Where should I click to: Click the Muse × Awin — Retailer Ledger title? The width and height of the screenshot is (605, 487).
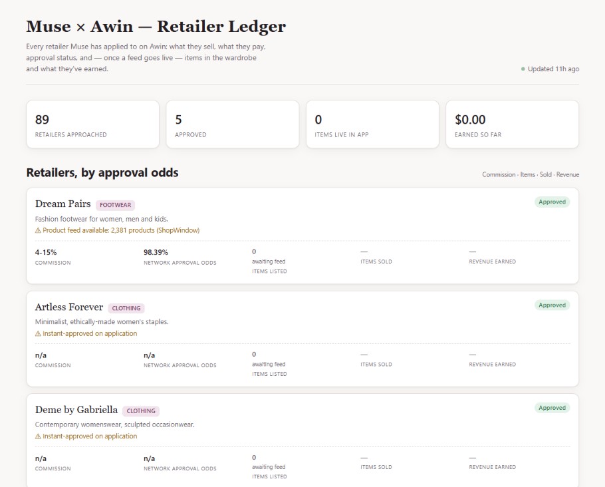pos(156,27)
